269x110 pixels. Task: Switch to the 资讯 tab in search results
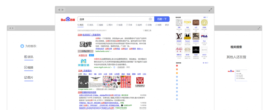tap(90, 25)
